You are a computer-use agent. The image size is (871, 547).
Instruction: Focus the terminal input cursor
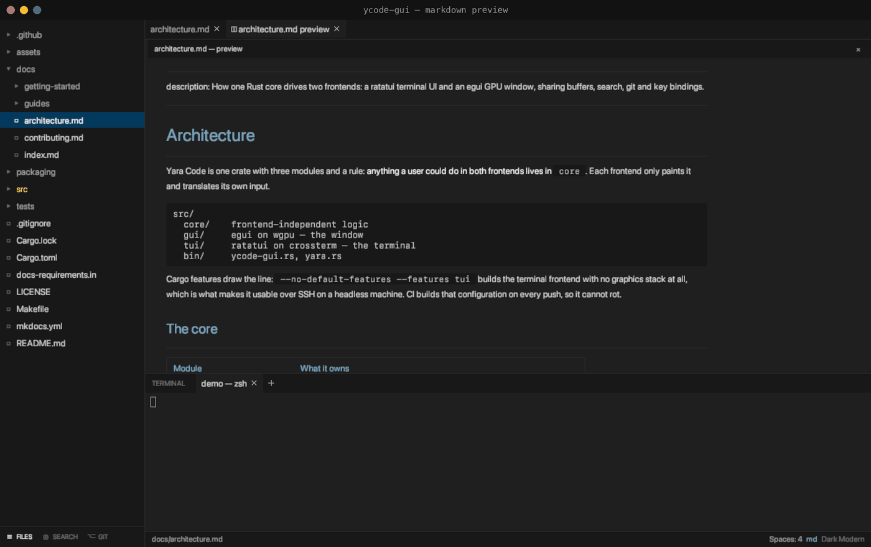pos(153,402)
